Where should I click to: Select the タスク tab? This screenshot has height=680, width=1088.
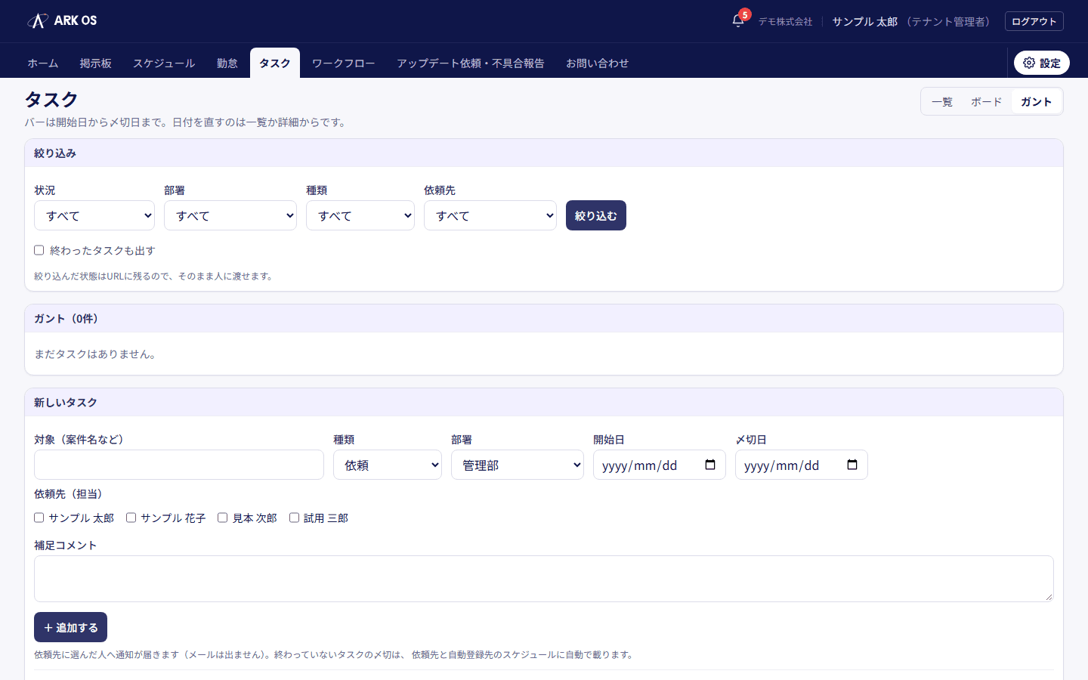click(x=275, y=63)
